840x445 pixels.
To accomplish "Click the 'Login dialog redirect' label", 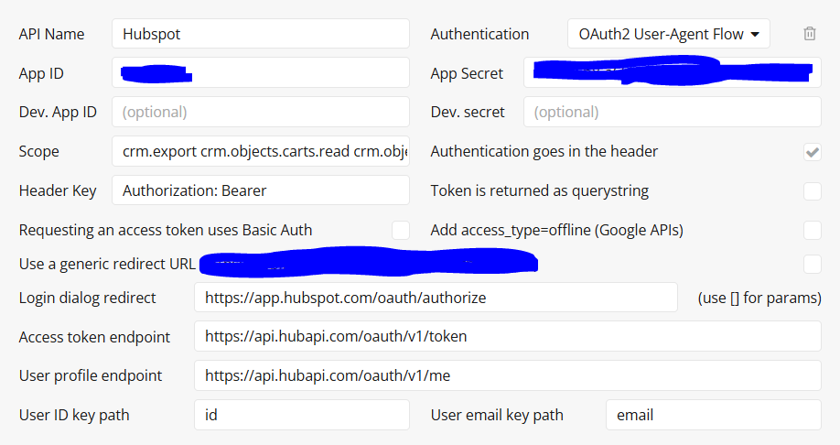I will (87, 298).
